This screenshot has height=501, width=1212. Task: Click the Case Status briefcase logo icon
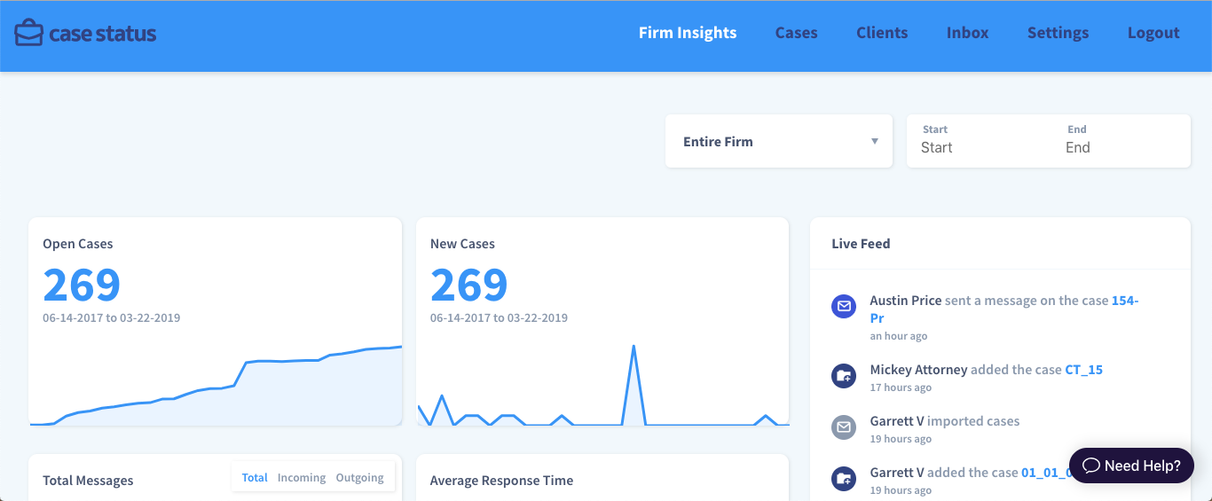point(28,34)
